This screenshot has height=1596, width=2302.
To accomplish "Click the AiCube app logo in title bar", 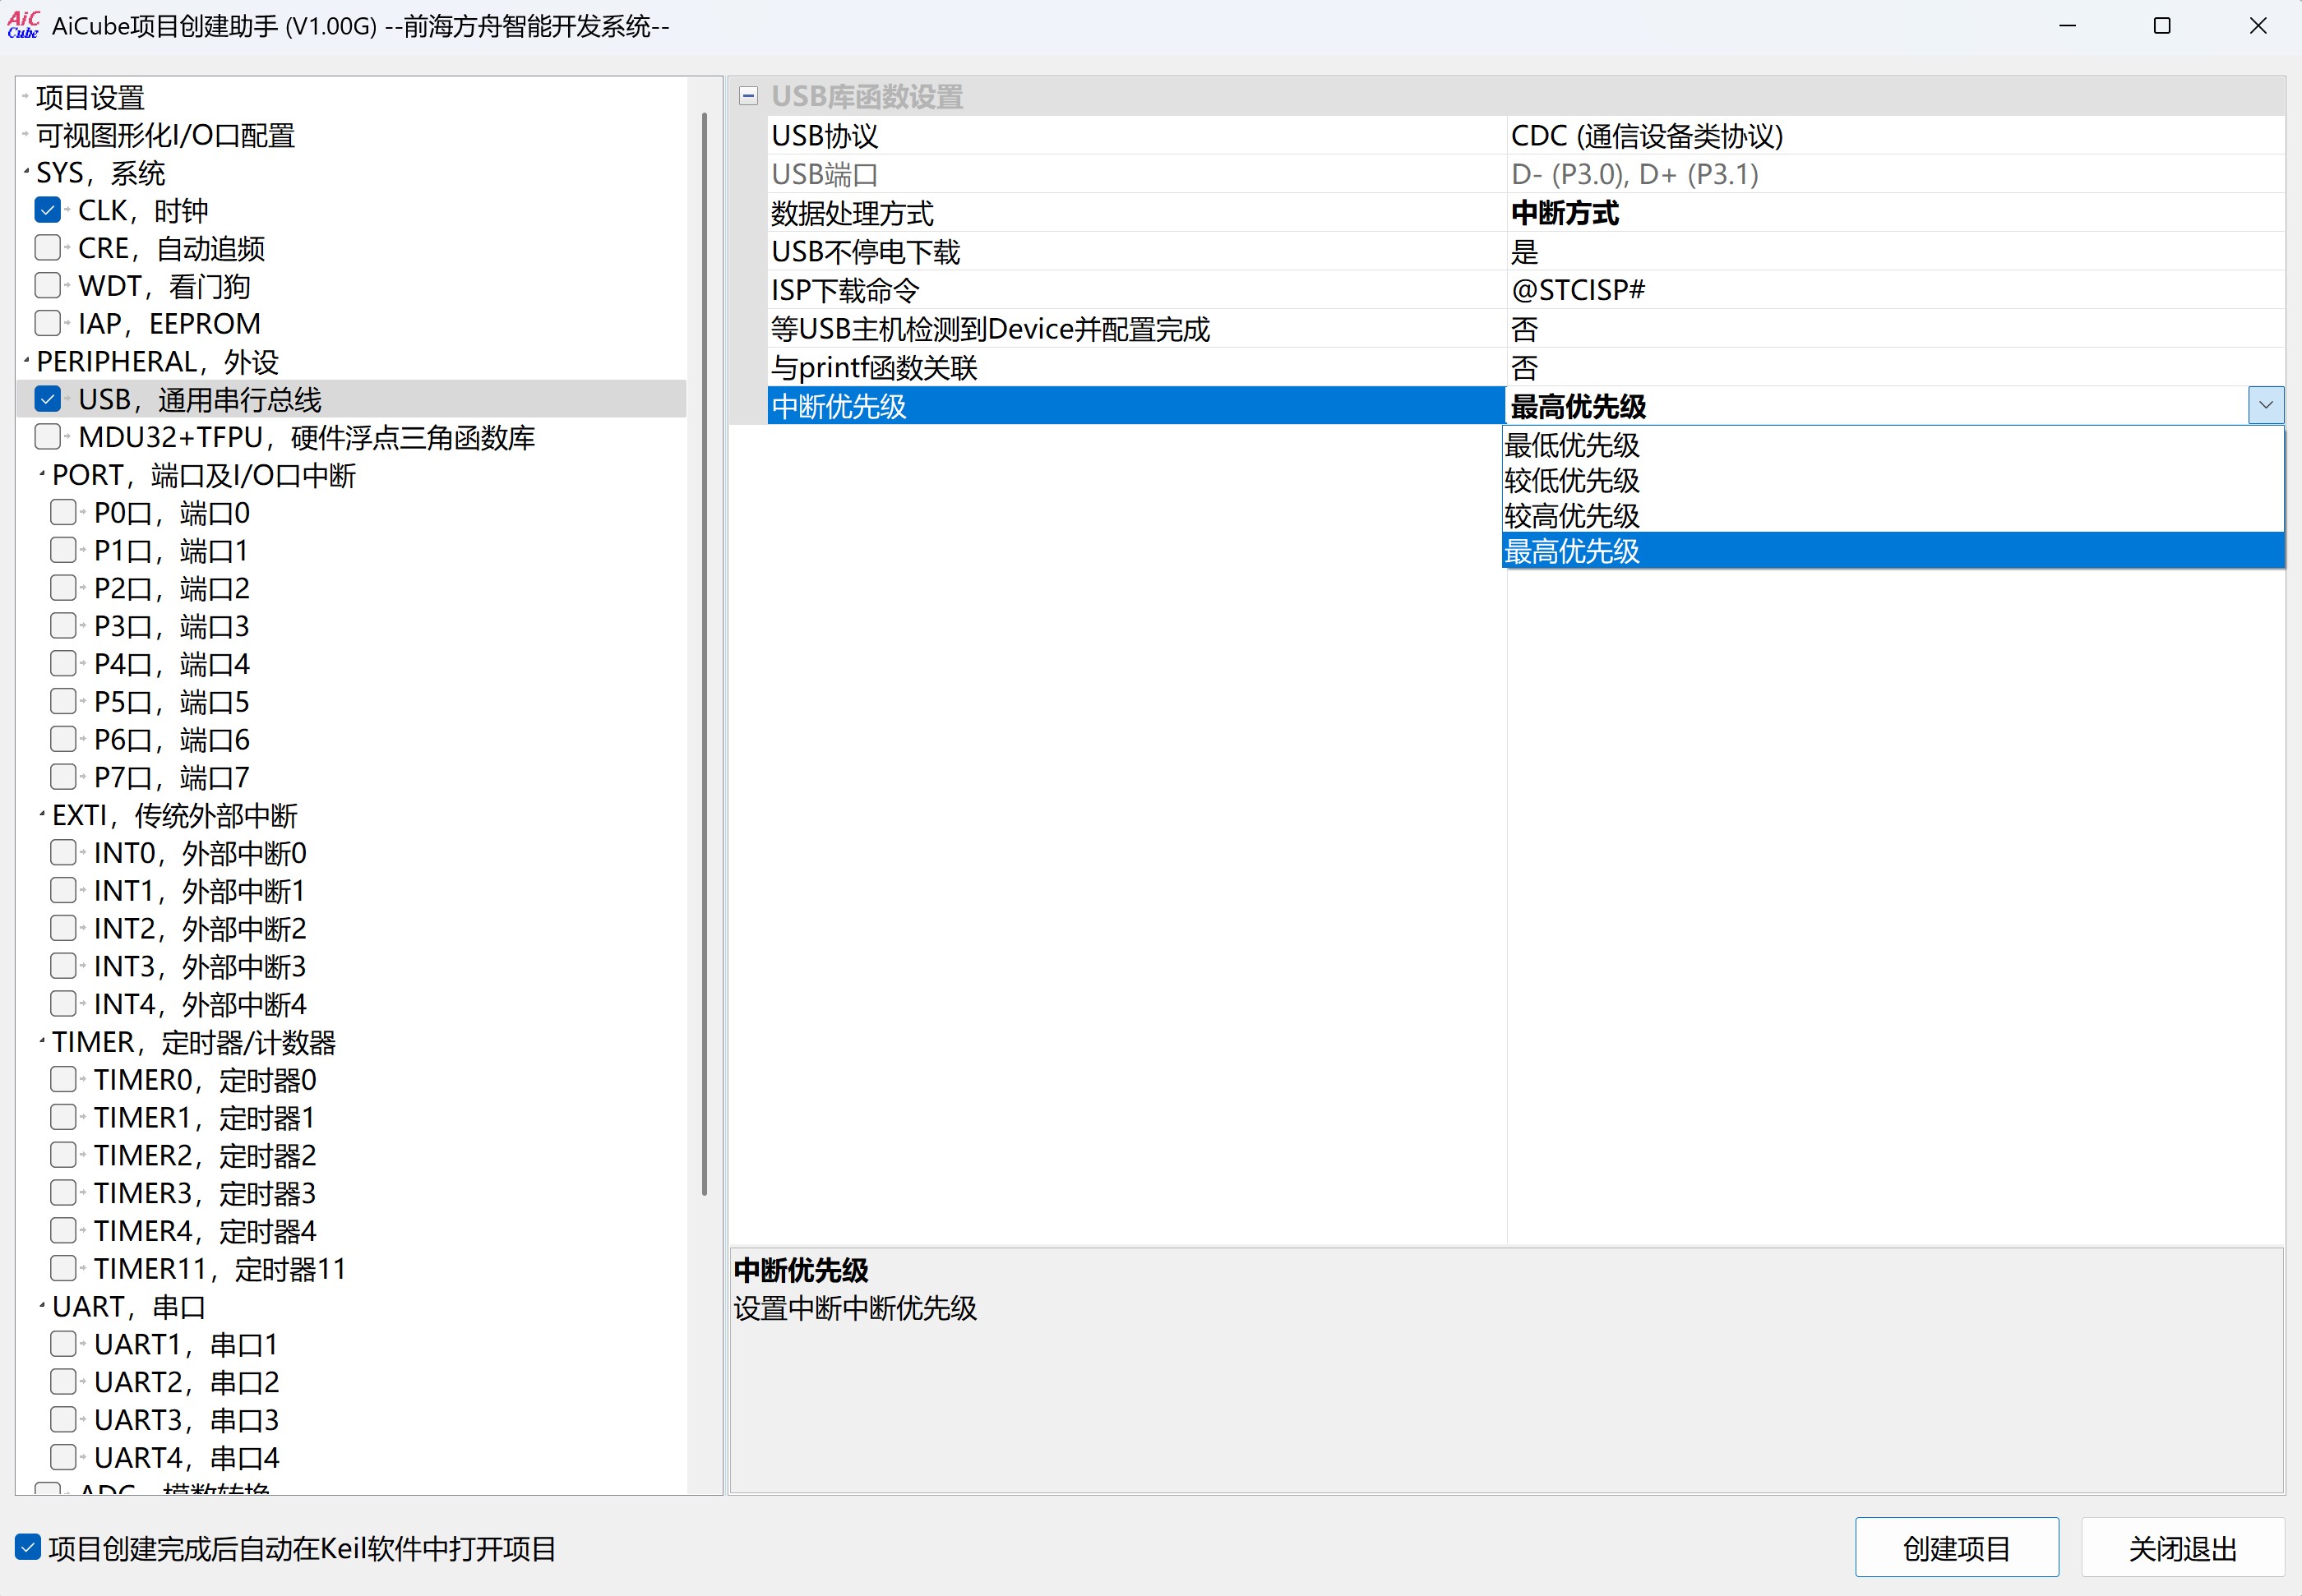I will [x=23, y=25].
